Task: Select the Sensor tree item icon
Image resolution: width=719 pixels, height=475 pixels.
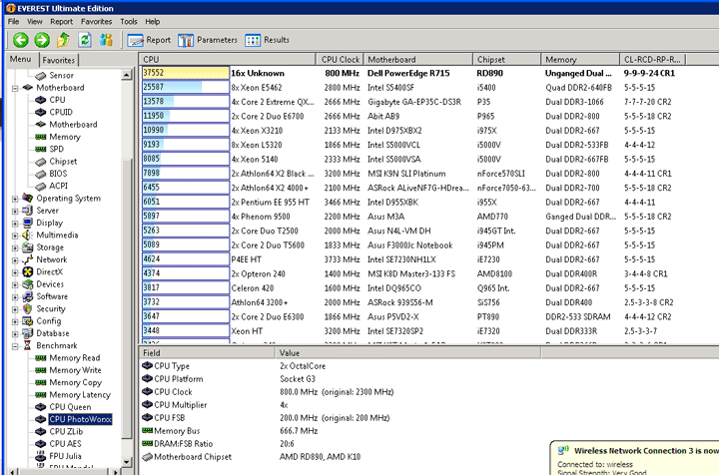Action: pos(41,76)
